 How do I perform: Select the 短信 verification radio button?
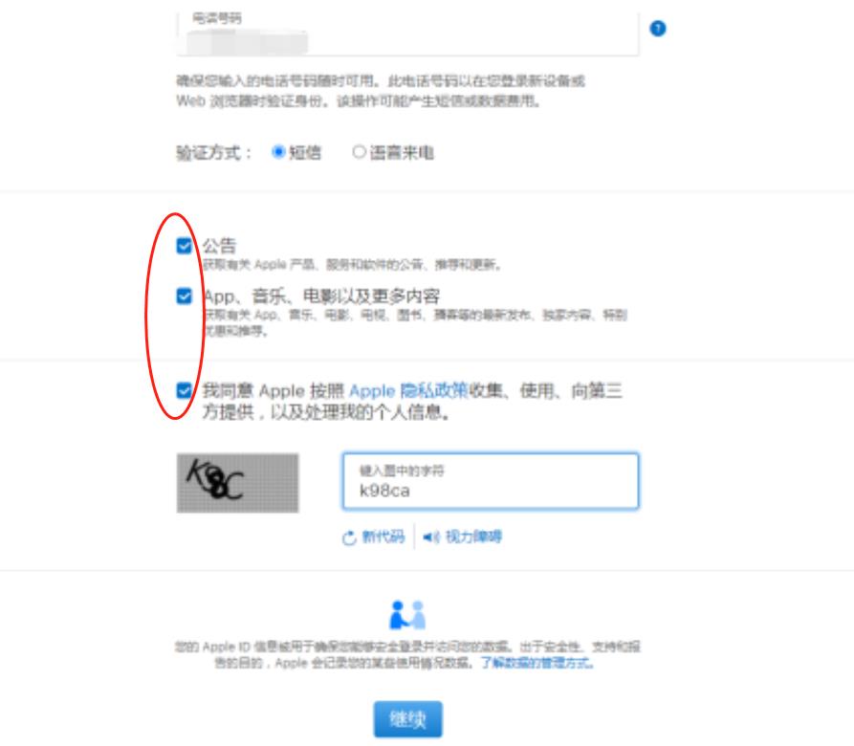278,151
